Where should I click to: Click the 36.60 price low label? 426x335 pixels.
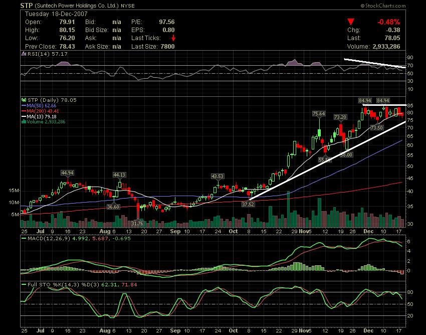click(113, 207)
